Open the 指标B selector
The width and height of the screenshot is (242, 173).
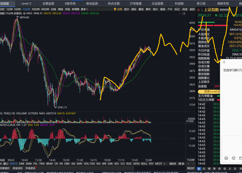[x=173, y=164]
